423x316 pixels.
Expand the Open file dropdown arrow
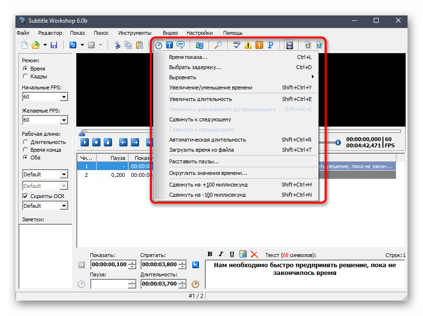coord(45,45)
